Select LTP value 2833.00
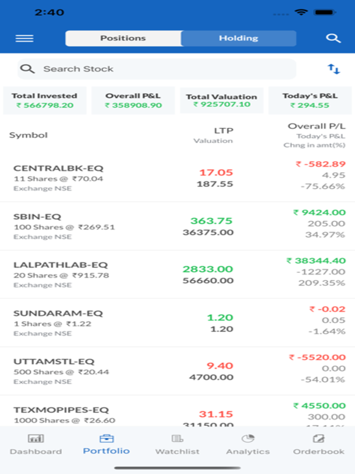 tap(208, 269)
